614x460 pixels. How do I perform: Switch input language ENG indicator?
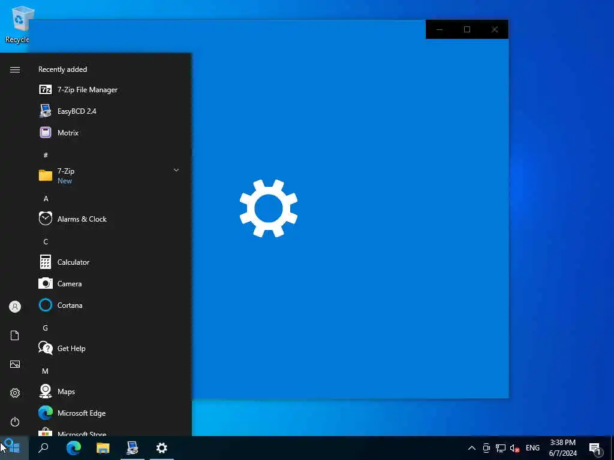tap(532, 448)
